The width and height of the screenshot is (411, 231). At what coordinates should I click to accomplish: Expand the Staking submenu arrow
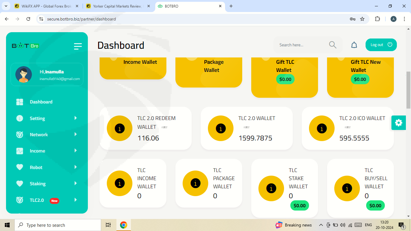(76, 183)
